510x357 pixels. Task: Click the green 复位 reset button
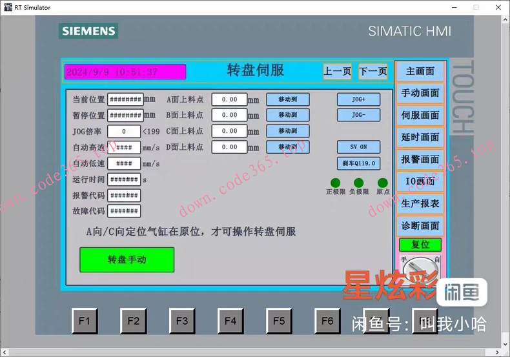tap(420, 245)
